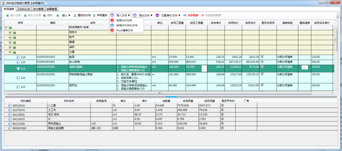Collapse the 土建 tree node
Viewport: 342px width, 151px height.
[10, 52]
